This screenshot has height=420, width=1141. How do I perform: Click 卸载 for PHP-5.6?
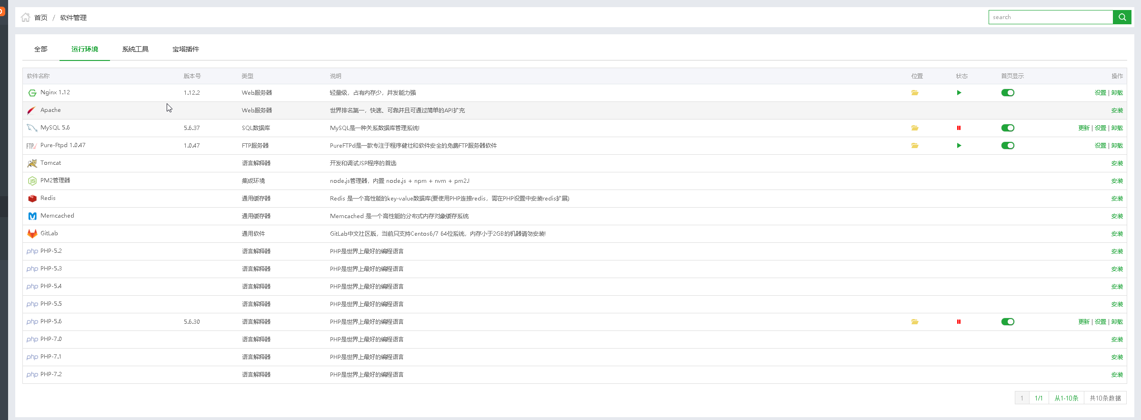1117,322
